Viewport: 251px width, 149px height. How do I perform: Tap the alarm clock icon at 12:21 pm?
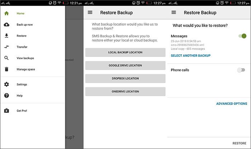point(55,3)
